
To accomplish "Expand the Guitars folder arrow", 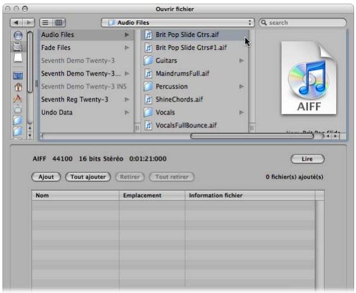I will pos(242,60).
